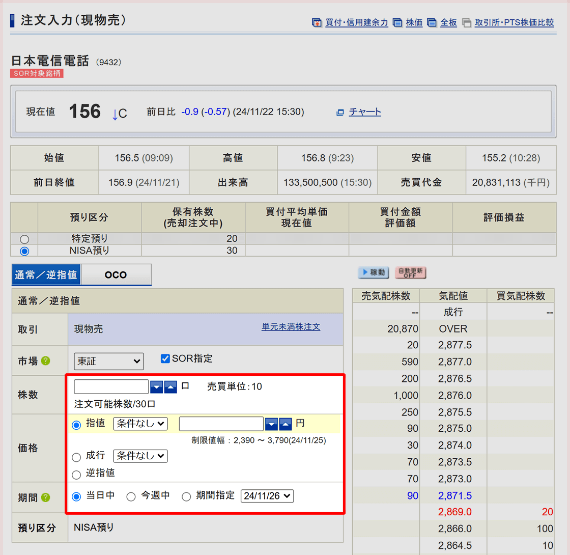
Task: Open the 株価 link
Action: click(x=414, y=22)
